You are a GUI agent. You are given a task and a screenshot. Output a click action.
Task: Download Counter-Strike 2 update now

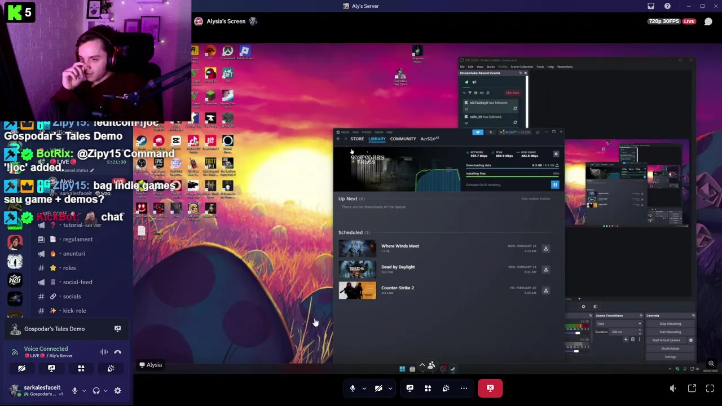pyautogui.click(x=545, y=290)
